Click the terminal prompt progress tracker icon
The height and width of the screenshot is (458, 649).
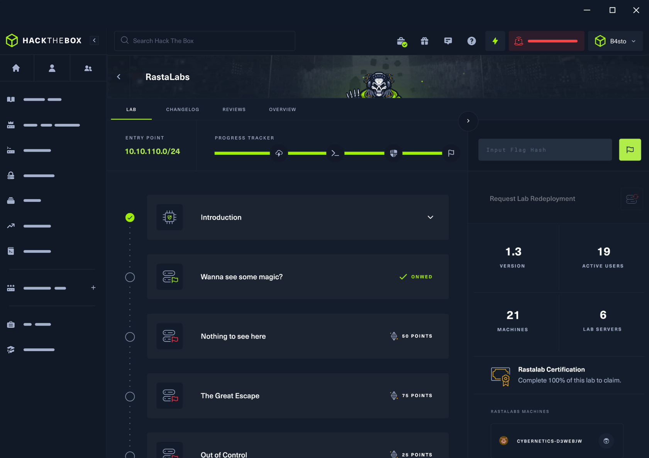[x=335, y=153]
